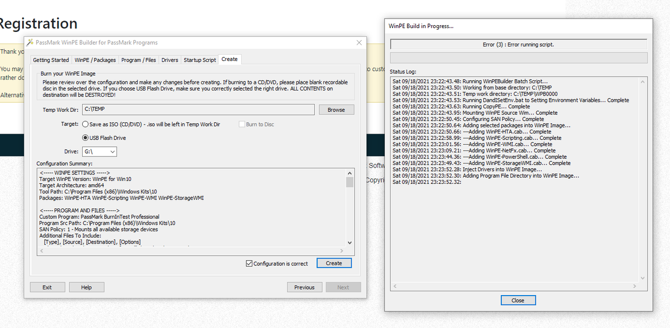Click log line 'Running CopyPE... Complete'
Screen dimensions: 670x328
click(461, 106)
